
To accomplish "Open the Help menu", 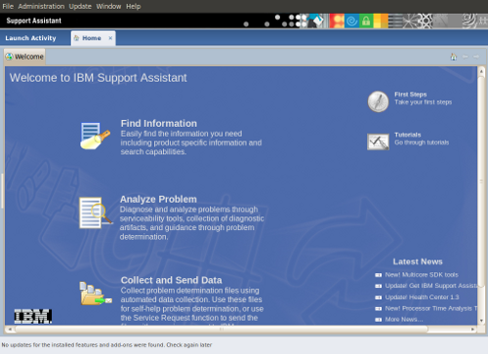I will click(x=134, y=6).
